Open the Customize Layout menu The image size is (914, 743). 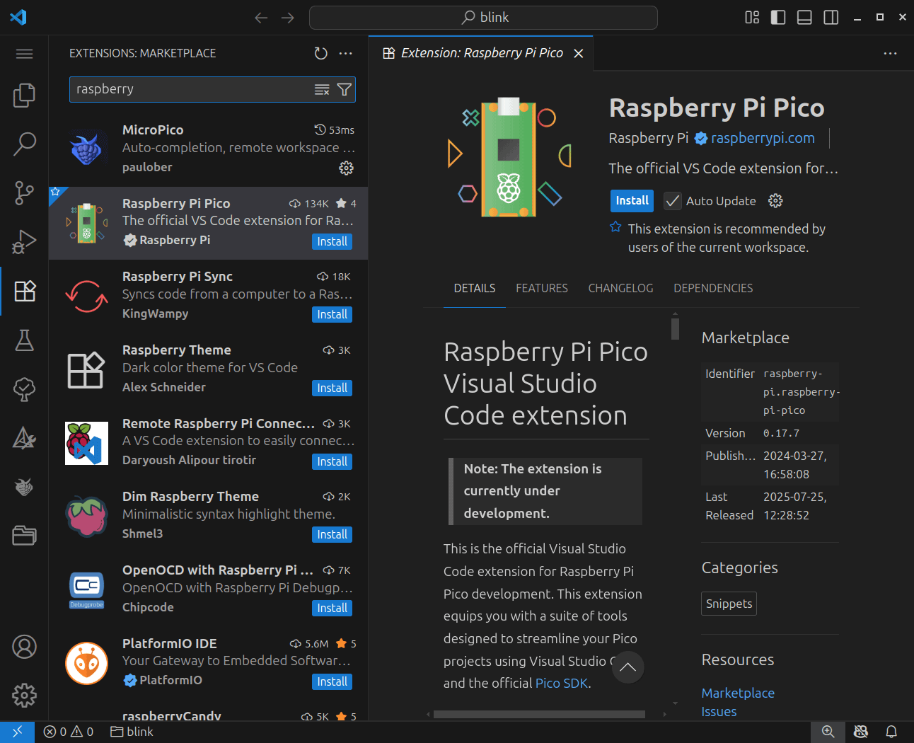[752, 18]
